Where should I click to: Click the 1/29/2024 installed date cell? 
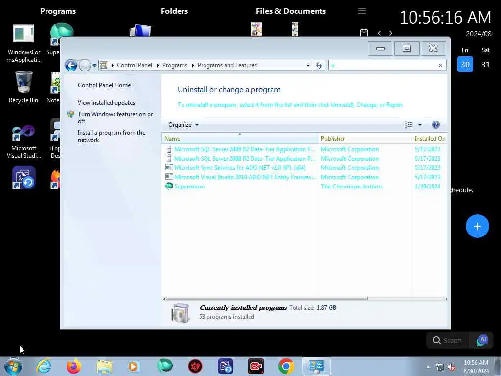pos(427,187)
